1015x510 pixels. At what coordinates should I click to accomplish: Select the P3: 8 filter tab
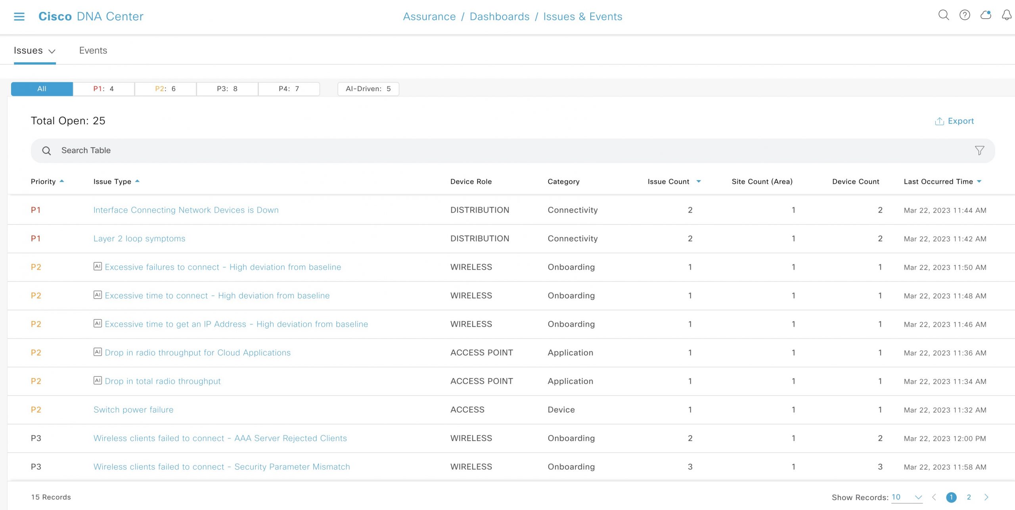click(227, 89)
